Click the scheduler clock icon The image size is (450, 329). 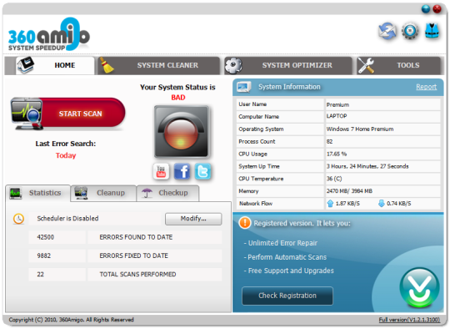[18, 219]
